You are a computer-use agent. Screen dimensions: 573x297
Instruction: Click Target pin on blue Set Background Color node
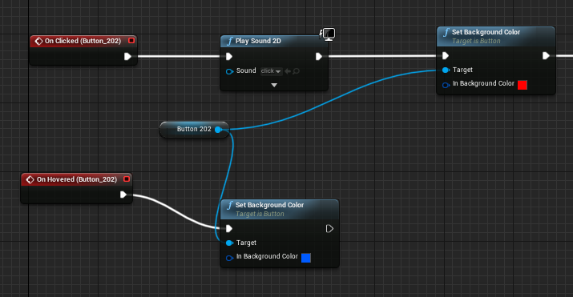point(229,243)
